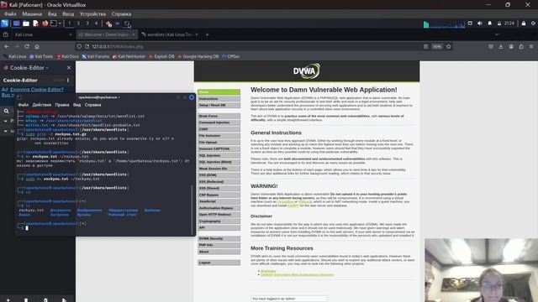Screen dimensions: 538x302
Task: Click the terminal window vertical scrollbar
Action: pos(192,209)
